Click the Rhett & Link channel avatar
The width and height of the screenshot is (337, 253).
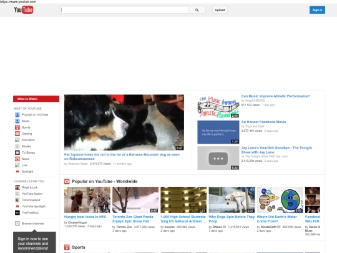click(x=17, y=187)
